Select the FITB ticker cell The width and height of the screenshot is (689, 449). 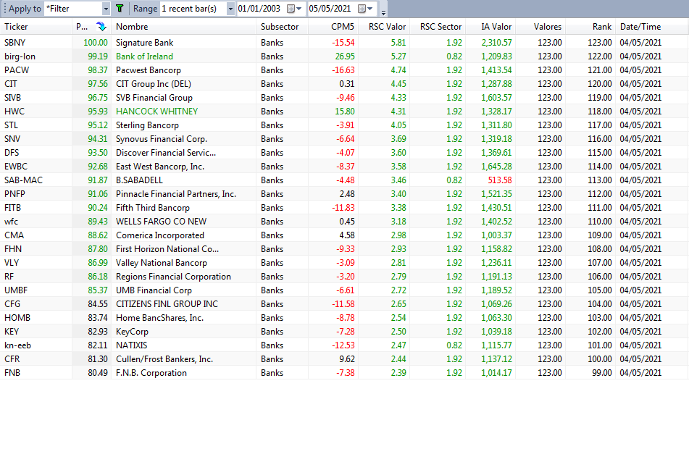pyautogui.click(x=13, y=208)
